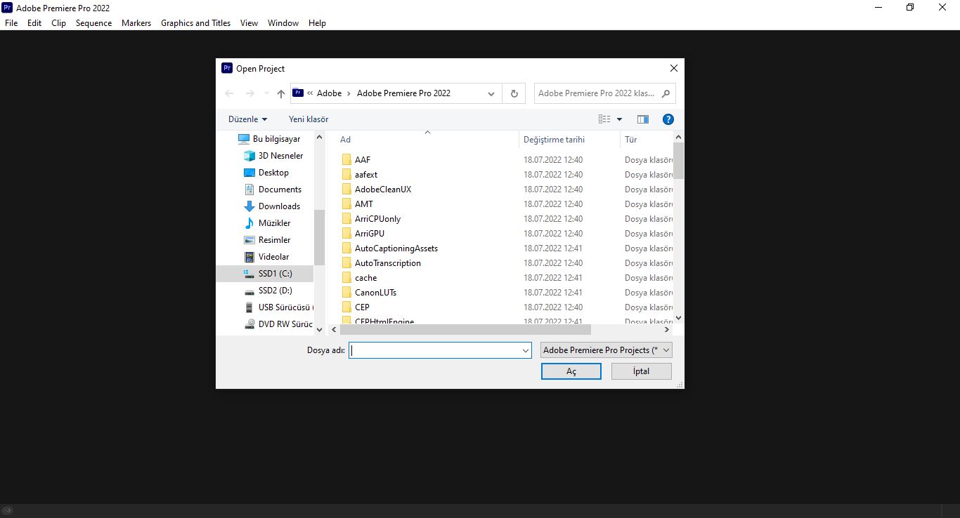Click the file list vertical scrollbar thumb
The height and width of the screenshot is (518, 960).
[x=678, y=161]
